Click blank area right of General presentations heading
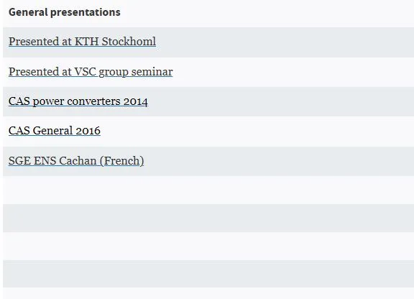 pyautogui.click(x=267, y=12)
